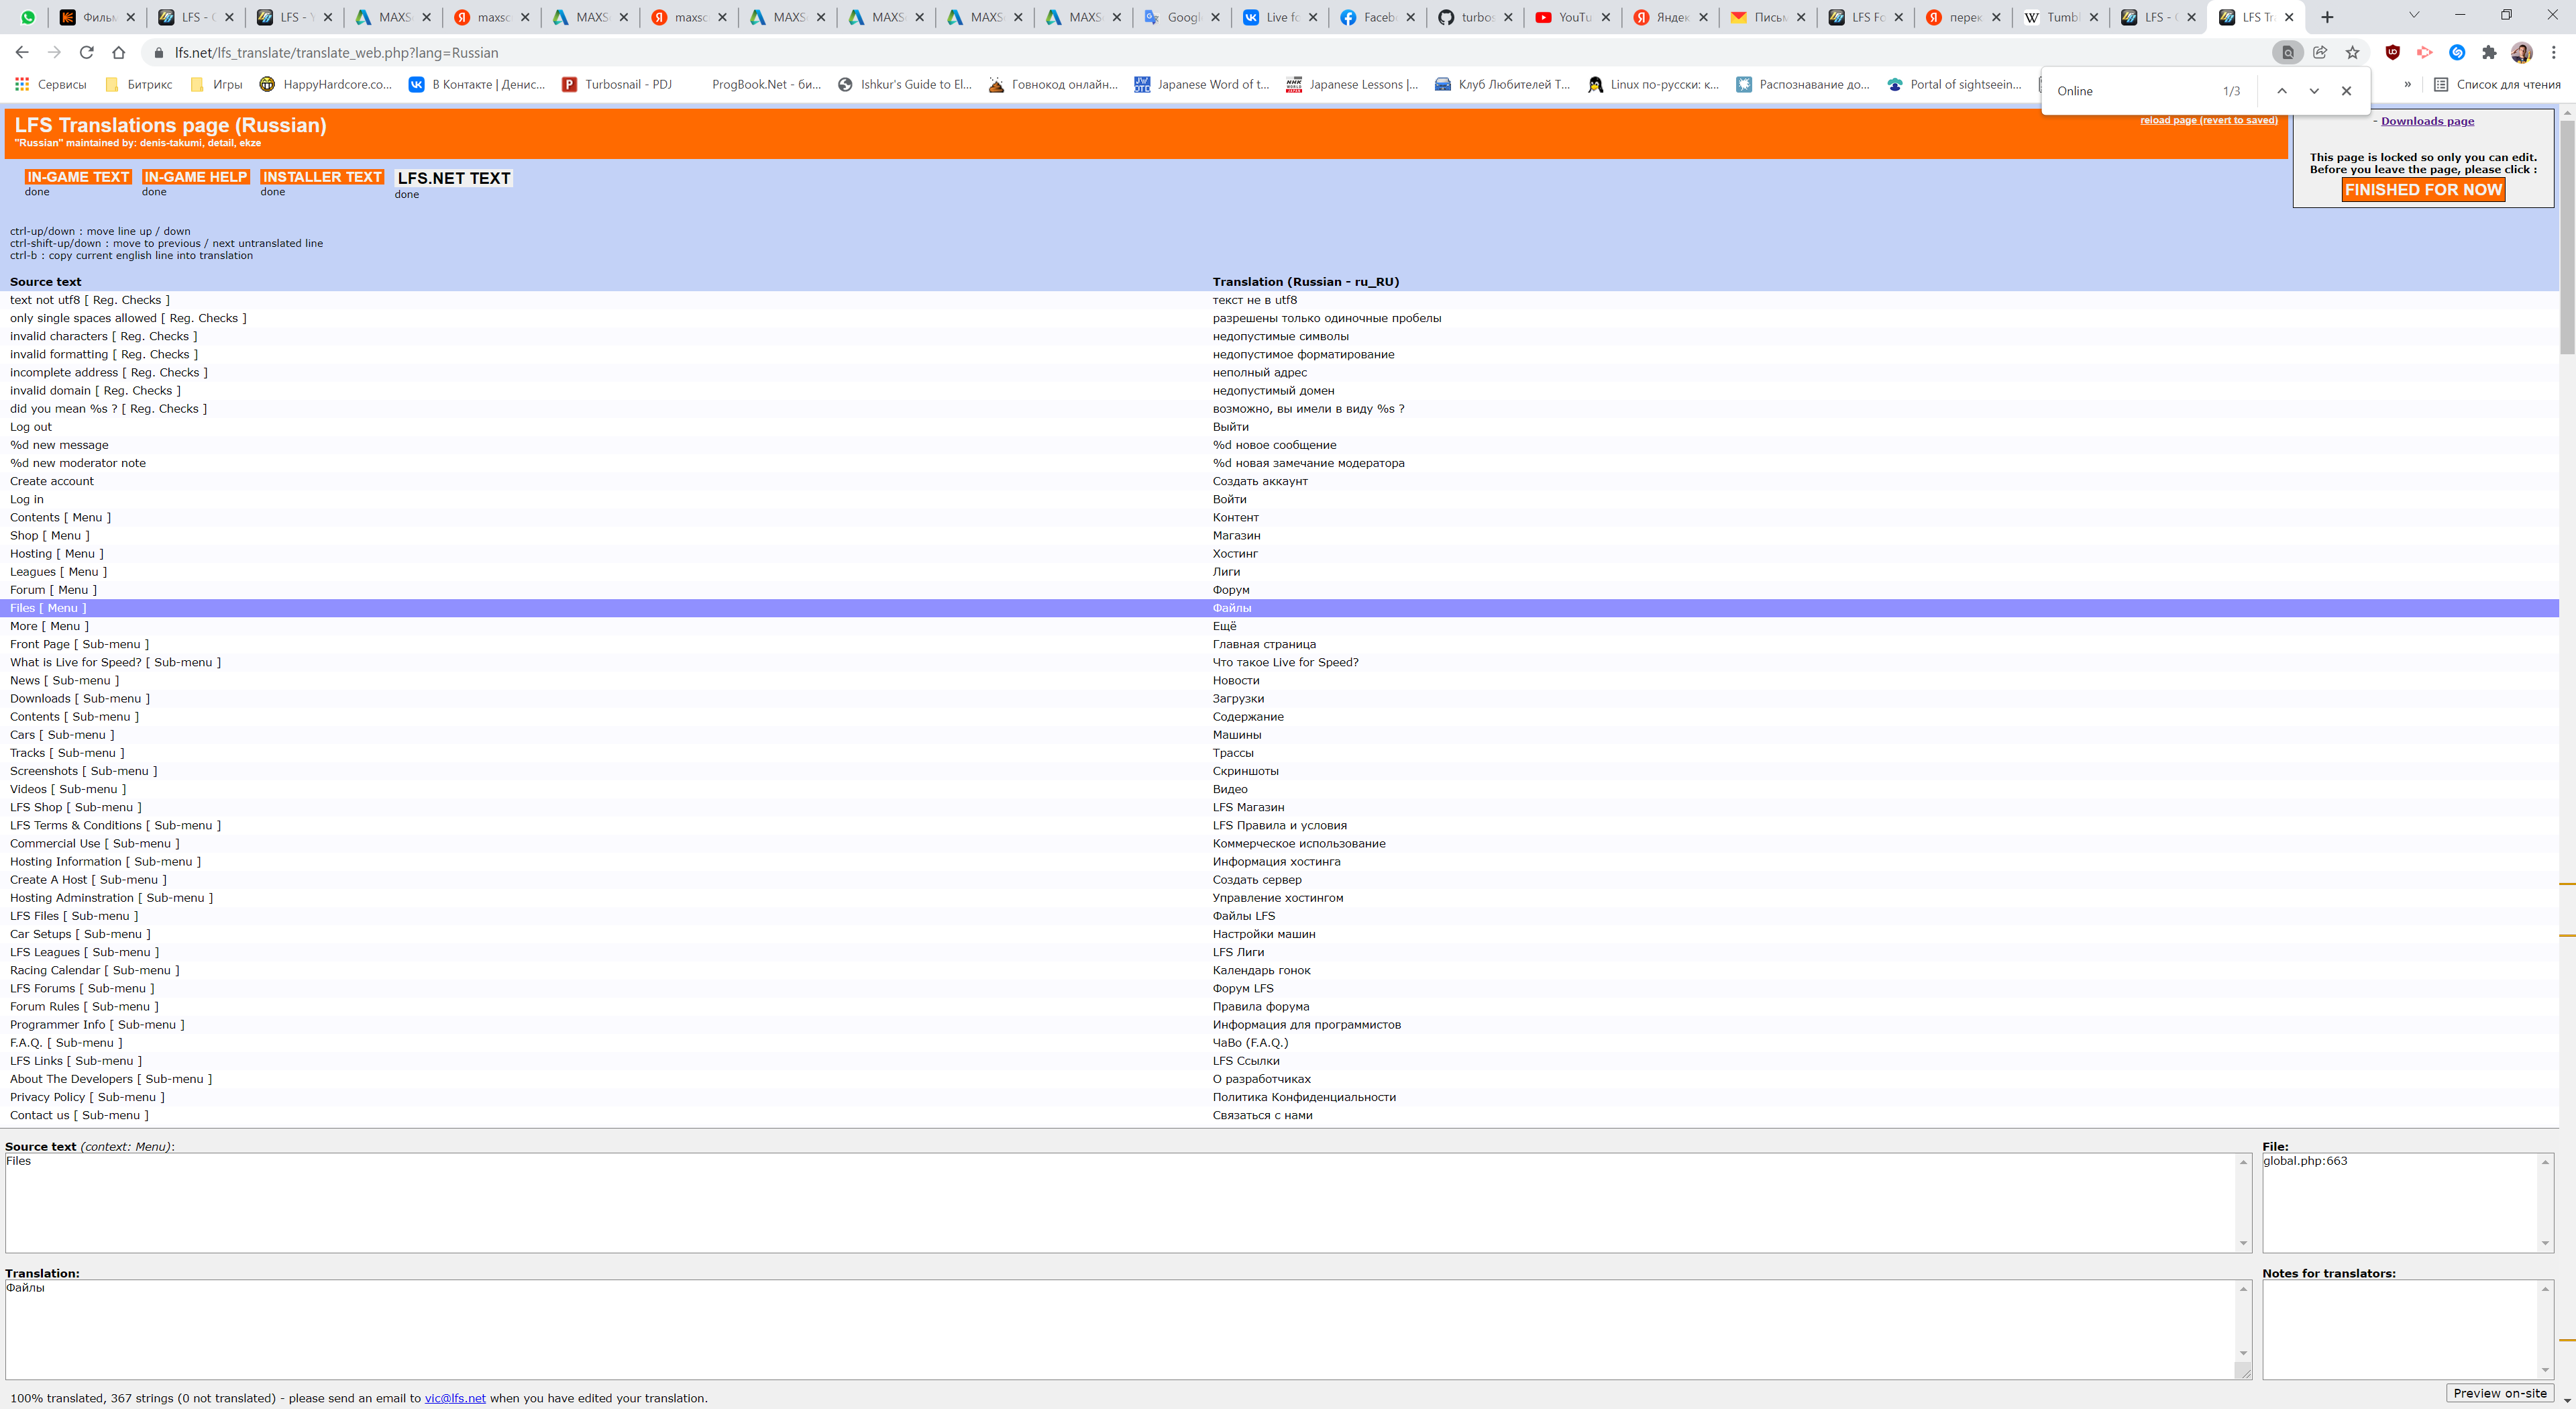Switch to the IN-GAME TEXT section

[x=78, y=177]
